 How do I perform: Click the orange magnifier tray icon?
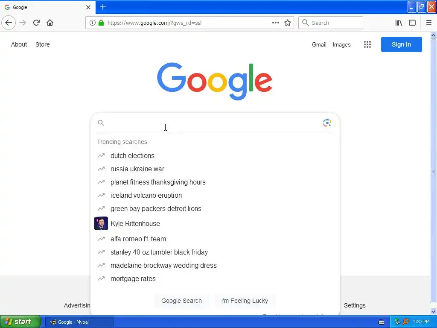(405, 322)
